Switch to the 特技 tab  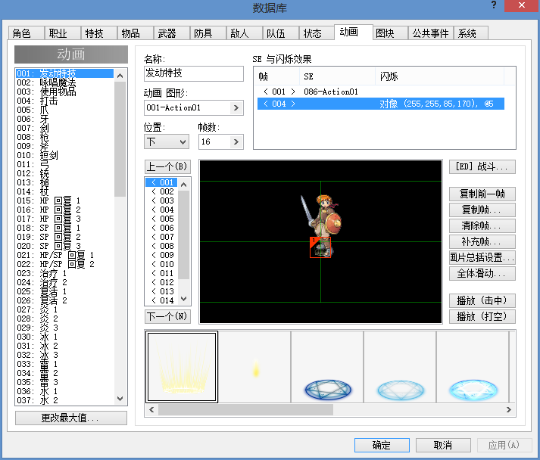click(x=99, y=33)
